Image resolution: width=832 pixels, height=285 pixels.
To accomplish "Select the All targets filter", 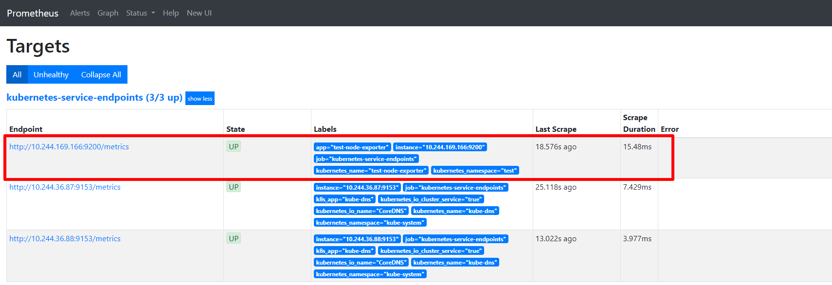I will [17, 74].
